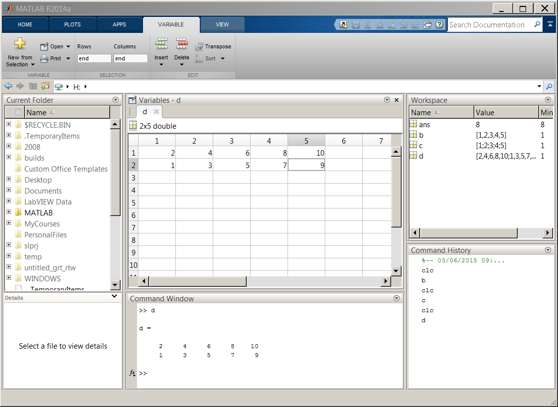
Task: Expand the WINDOWS folder node
Action: tap(8, 278)
